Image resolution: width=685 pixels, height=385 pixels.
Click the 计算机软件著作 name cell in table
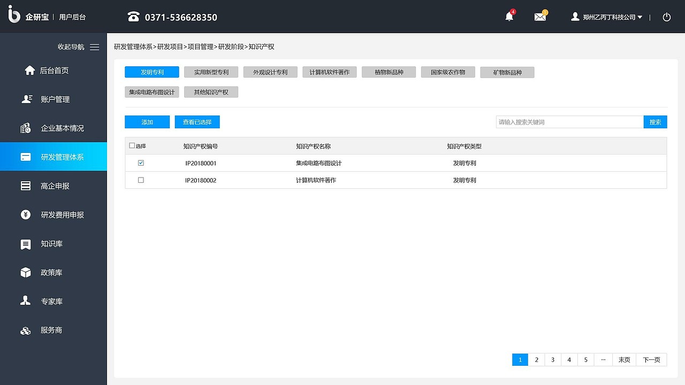(316, 180)
